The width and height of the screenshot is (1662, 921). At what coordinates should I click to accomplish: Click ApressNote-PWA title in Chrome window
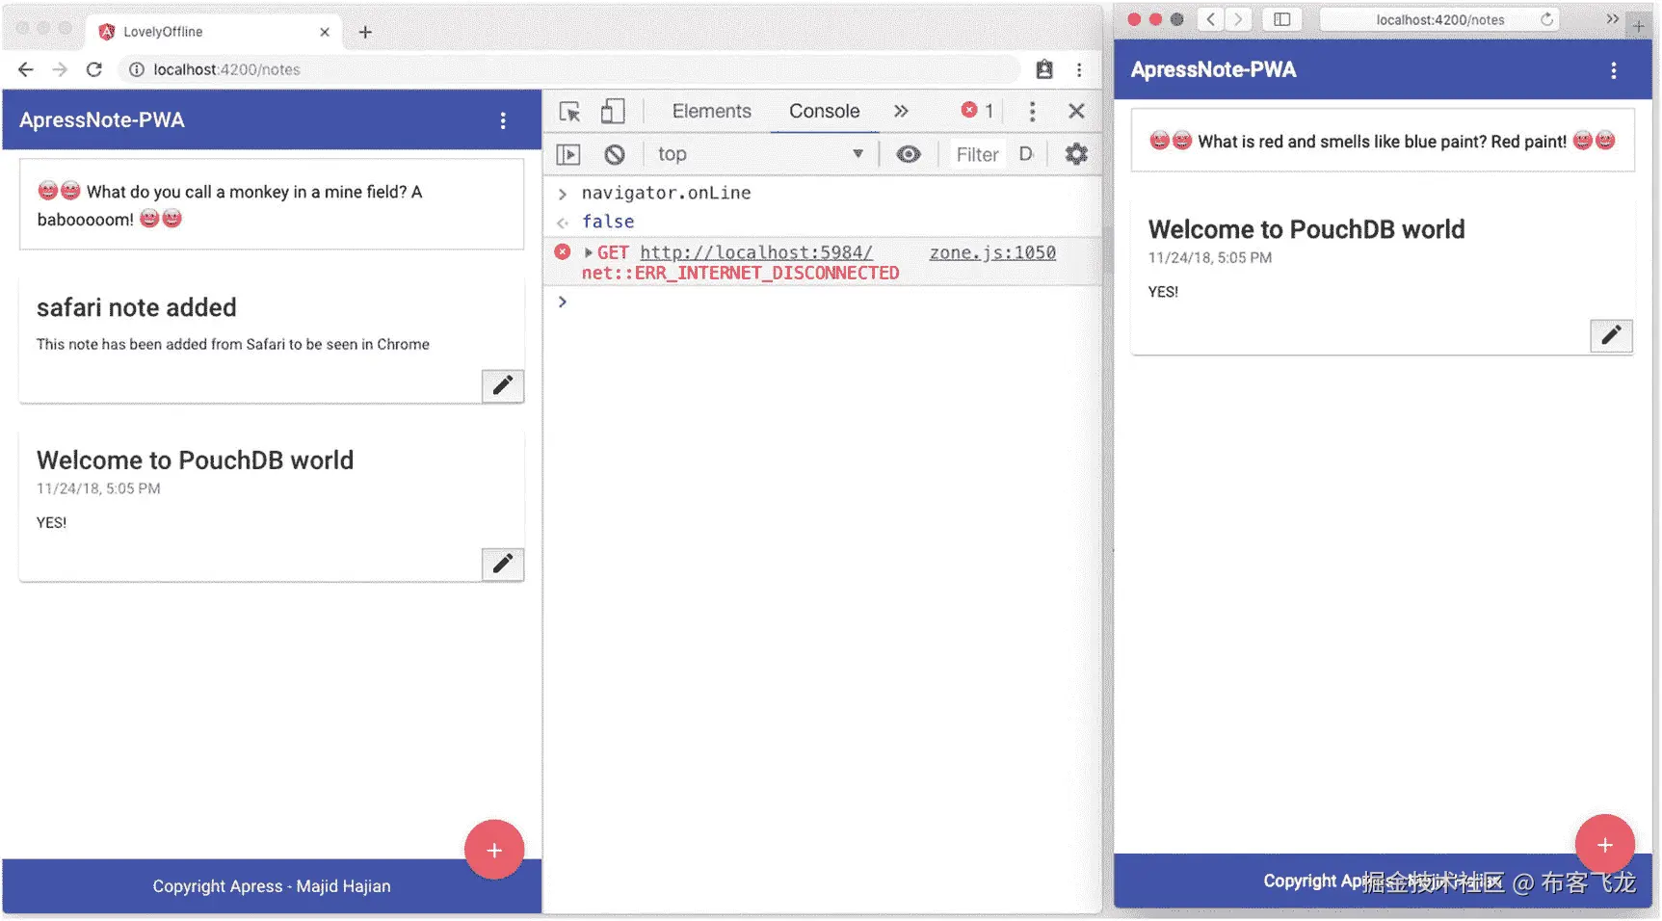tap(102, 120)
